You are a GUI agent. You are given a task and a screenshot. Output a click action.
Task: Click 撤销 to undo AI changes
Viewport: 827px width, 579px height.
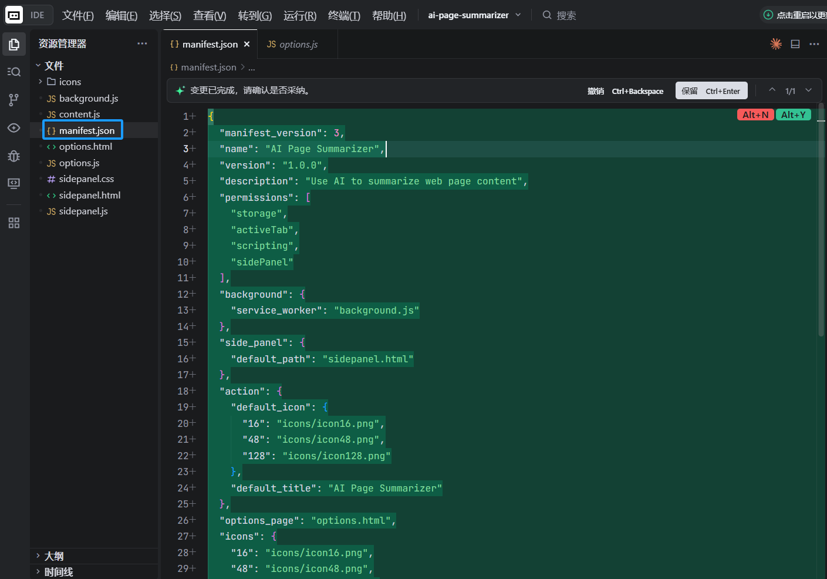point(595,90)
